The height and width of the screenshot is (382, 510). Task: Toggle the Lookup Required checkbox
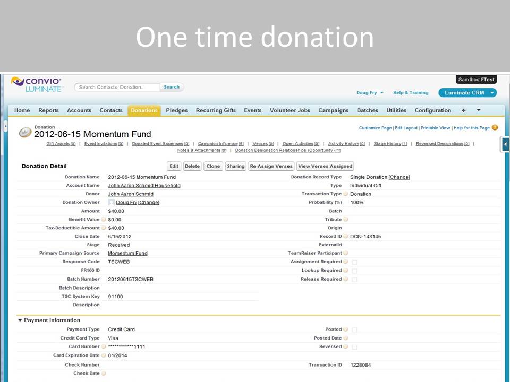point(354,271)
